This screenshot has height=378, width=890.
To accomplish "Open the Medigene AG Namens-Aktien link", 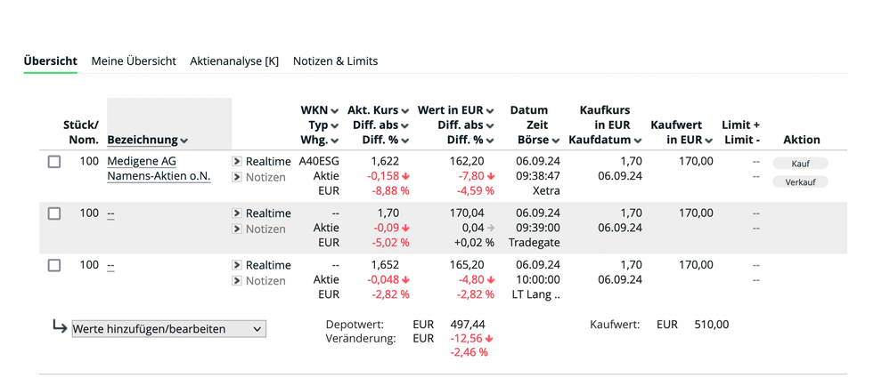I will [159, 169].
